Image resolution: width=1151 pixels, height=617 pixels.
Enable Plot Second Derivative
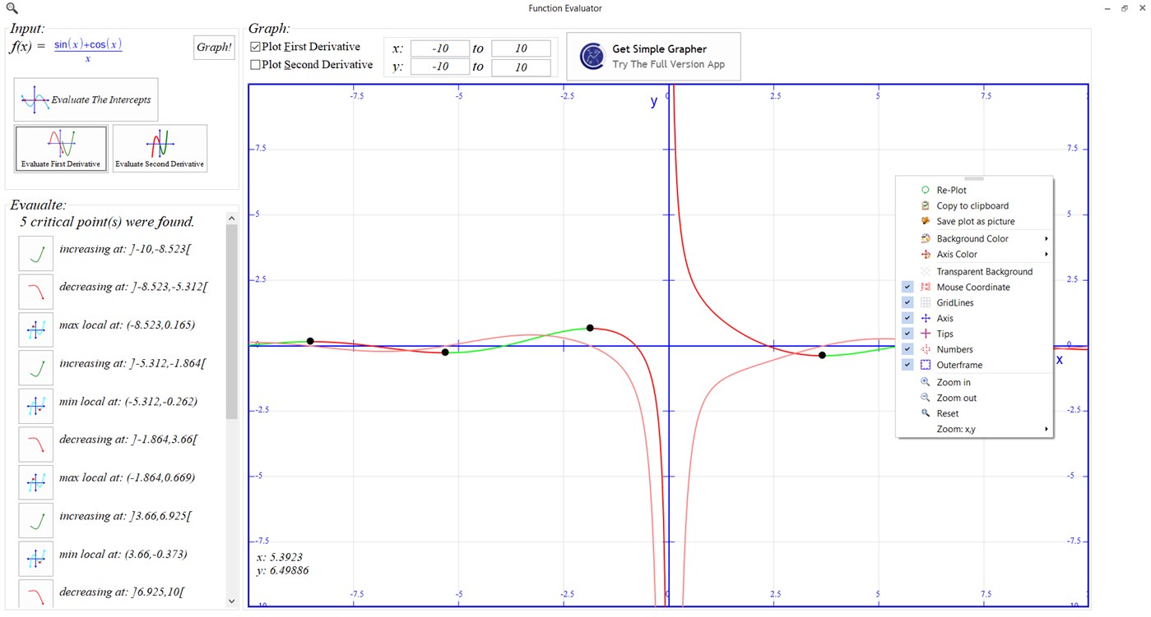point(255,64)
